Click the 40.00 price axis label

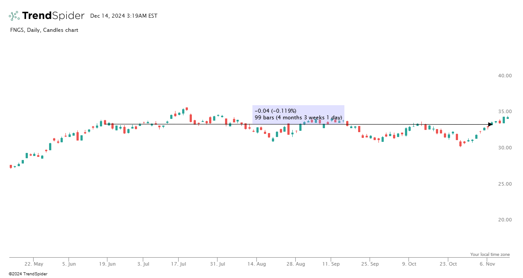click(505, 76)
